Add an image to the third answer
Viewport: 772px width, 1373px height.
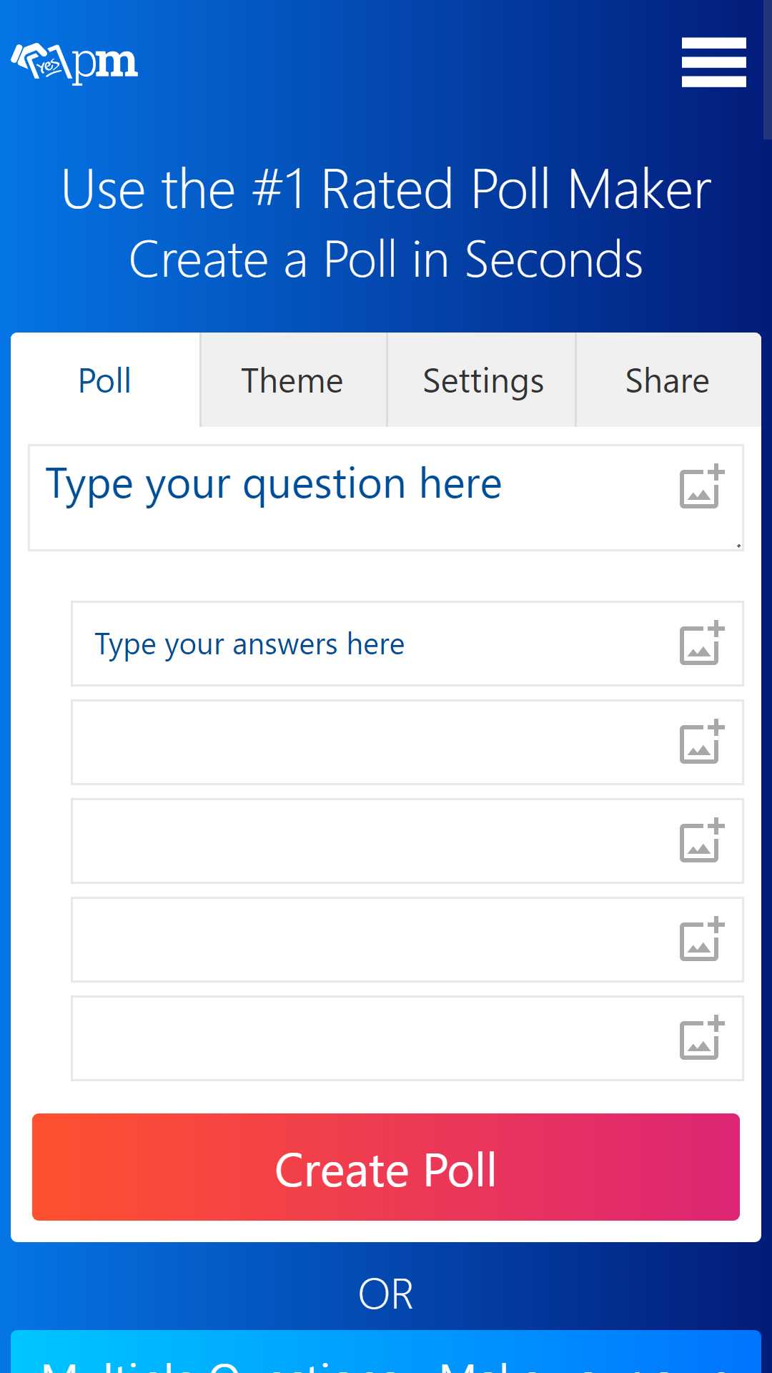point(702,841)
